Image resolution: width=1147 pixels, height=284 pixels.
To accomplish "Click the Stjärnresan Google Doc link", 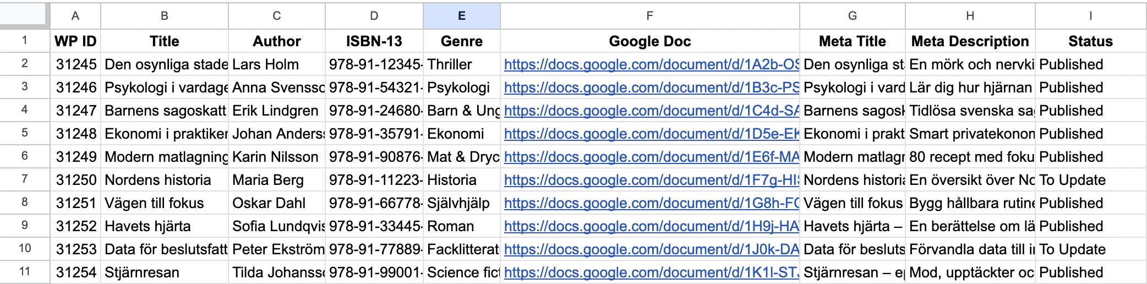I will (x=651, y=272).
